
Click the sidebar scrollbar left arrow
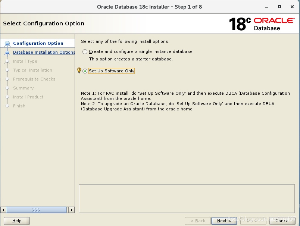tap(3, 210)
